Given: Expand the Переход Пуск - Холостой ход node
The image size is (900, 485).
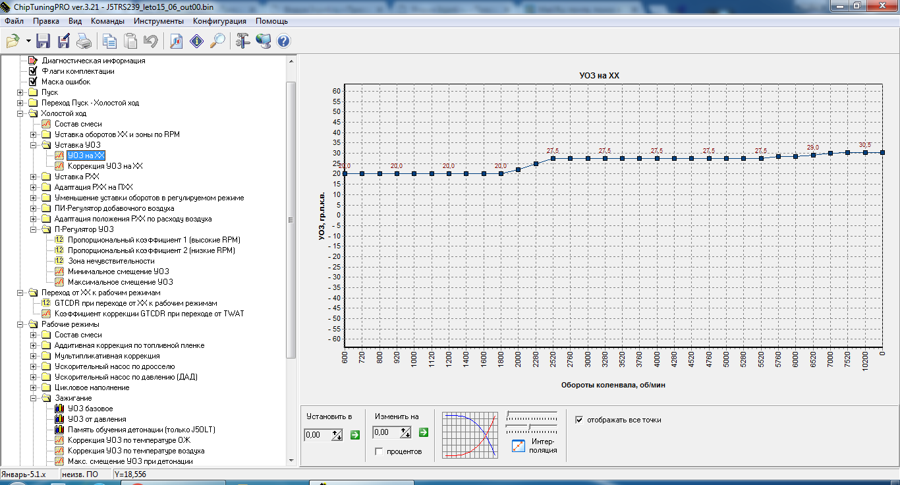Looking at the screenshot, I should tap(20, 103).
